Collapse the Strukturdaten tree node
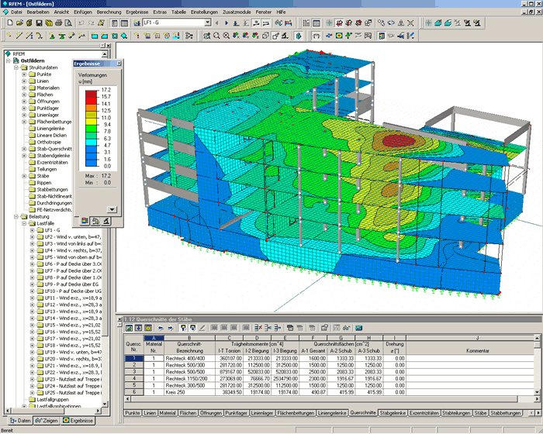Viewport: 543px width, 434px height. 16,67
